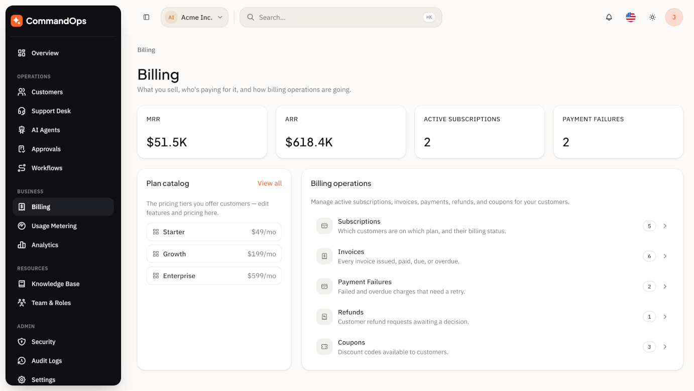The width and height of the screenshot is (694, 391).
Task: Click the search magnifier icon
Action: (x=251, y=17)
